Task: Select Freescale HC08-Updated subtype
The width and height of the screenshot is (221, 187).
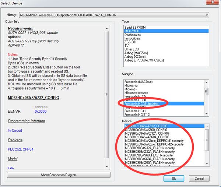Action: click(x=164, y=104)
